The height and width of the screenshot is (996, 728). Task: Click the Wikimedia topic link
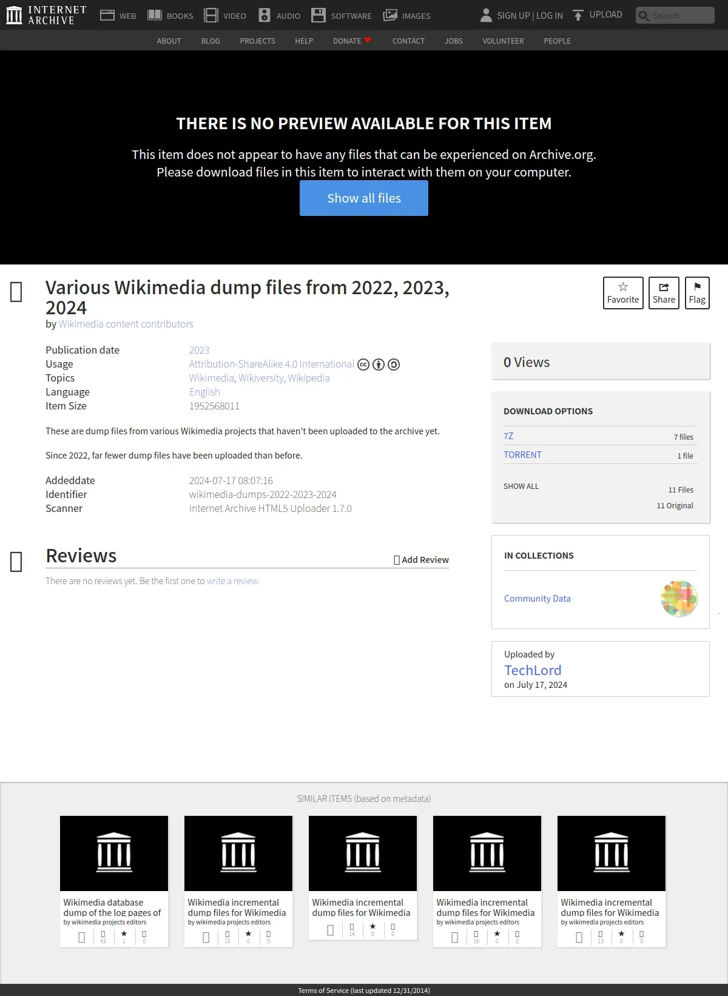(x=211, y=378)
